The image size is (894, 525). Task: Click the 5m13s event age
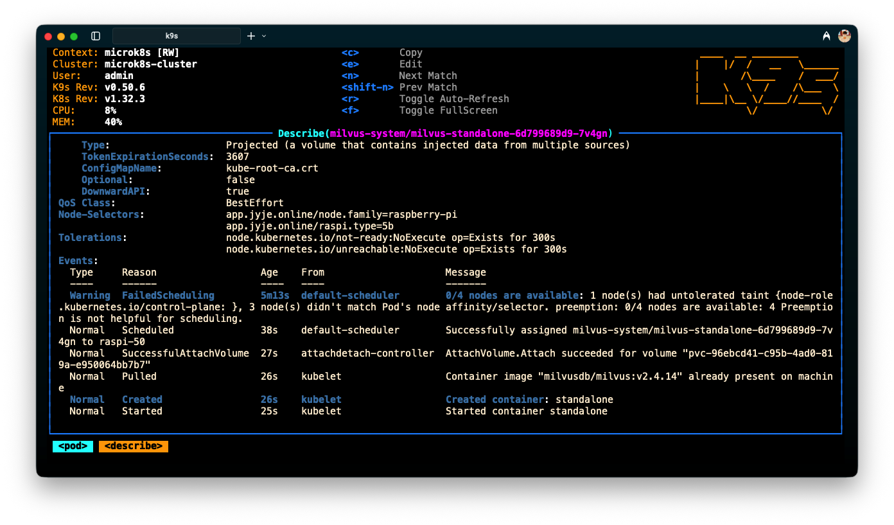click(x=275, y=296)
